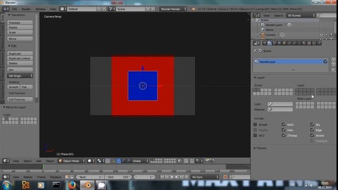Viewport: 338px width, 190px height.
Task: Open the 3D View editor type selector
Action: click(6, 161)
